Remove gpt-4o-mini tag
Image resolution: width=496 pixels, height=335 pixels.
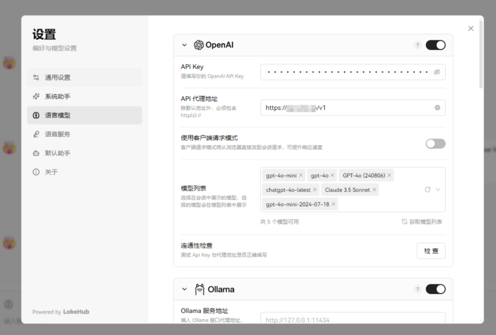click(301, 176)
